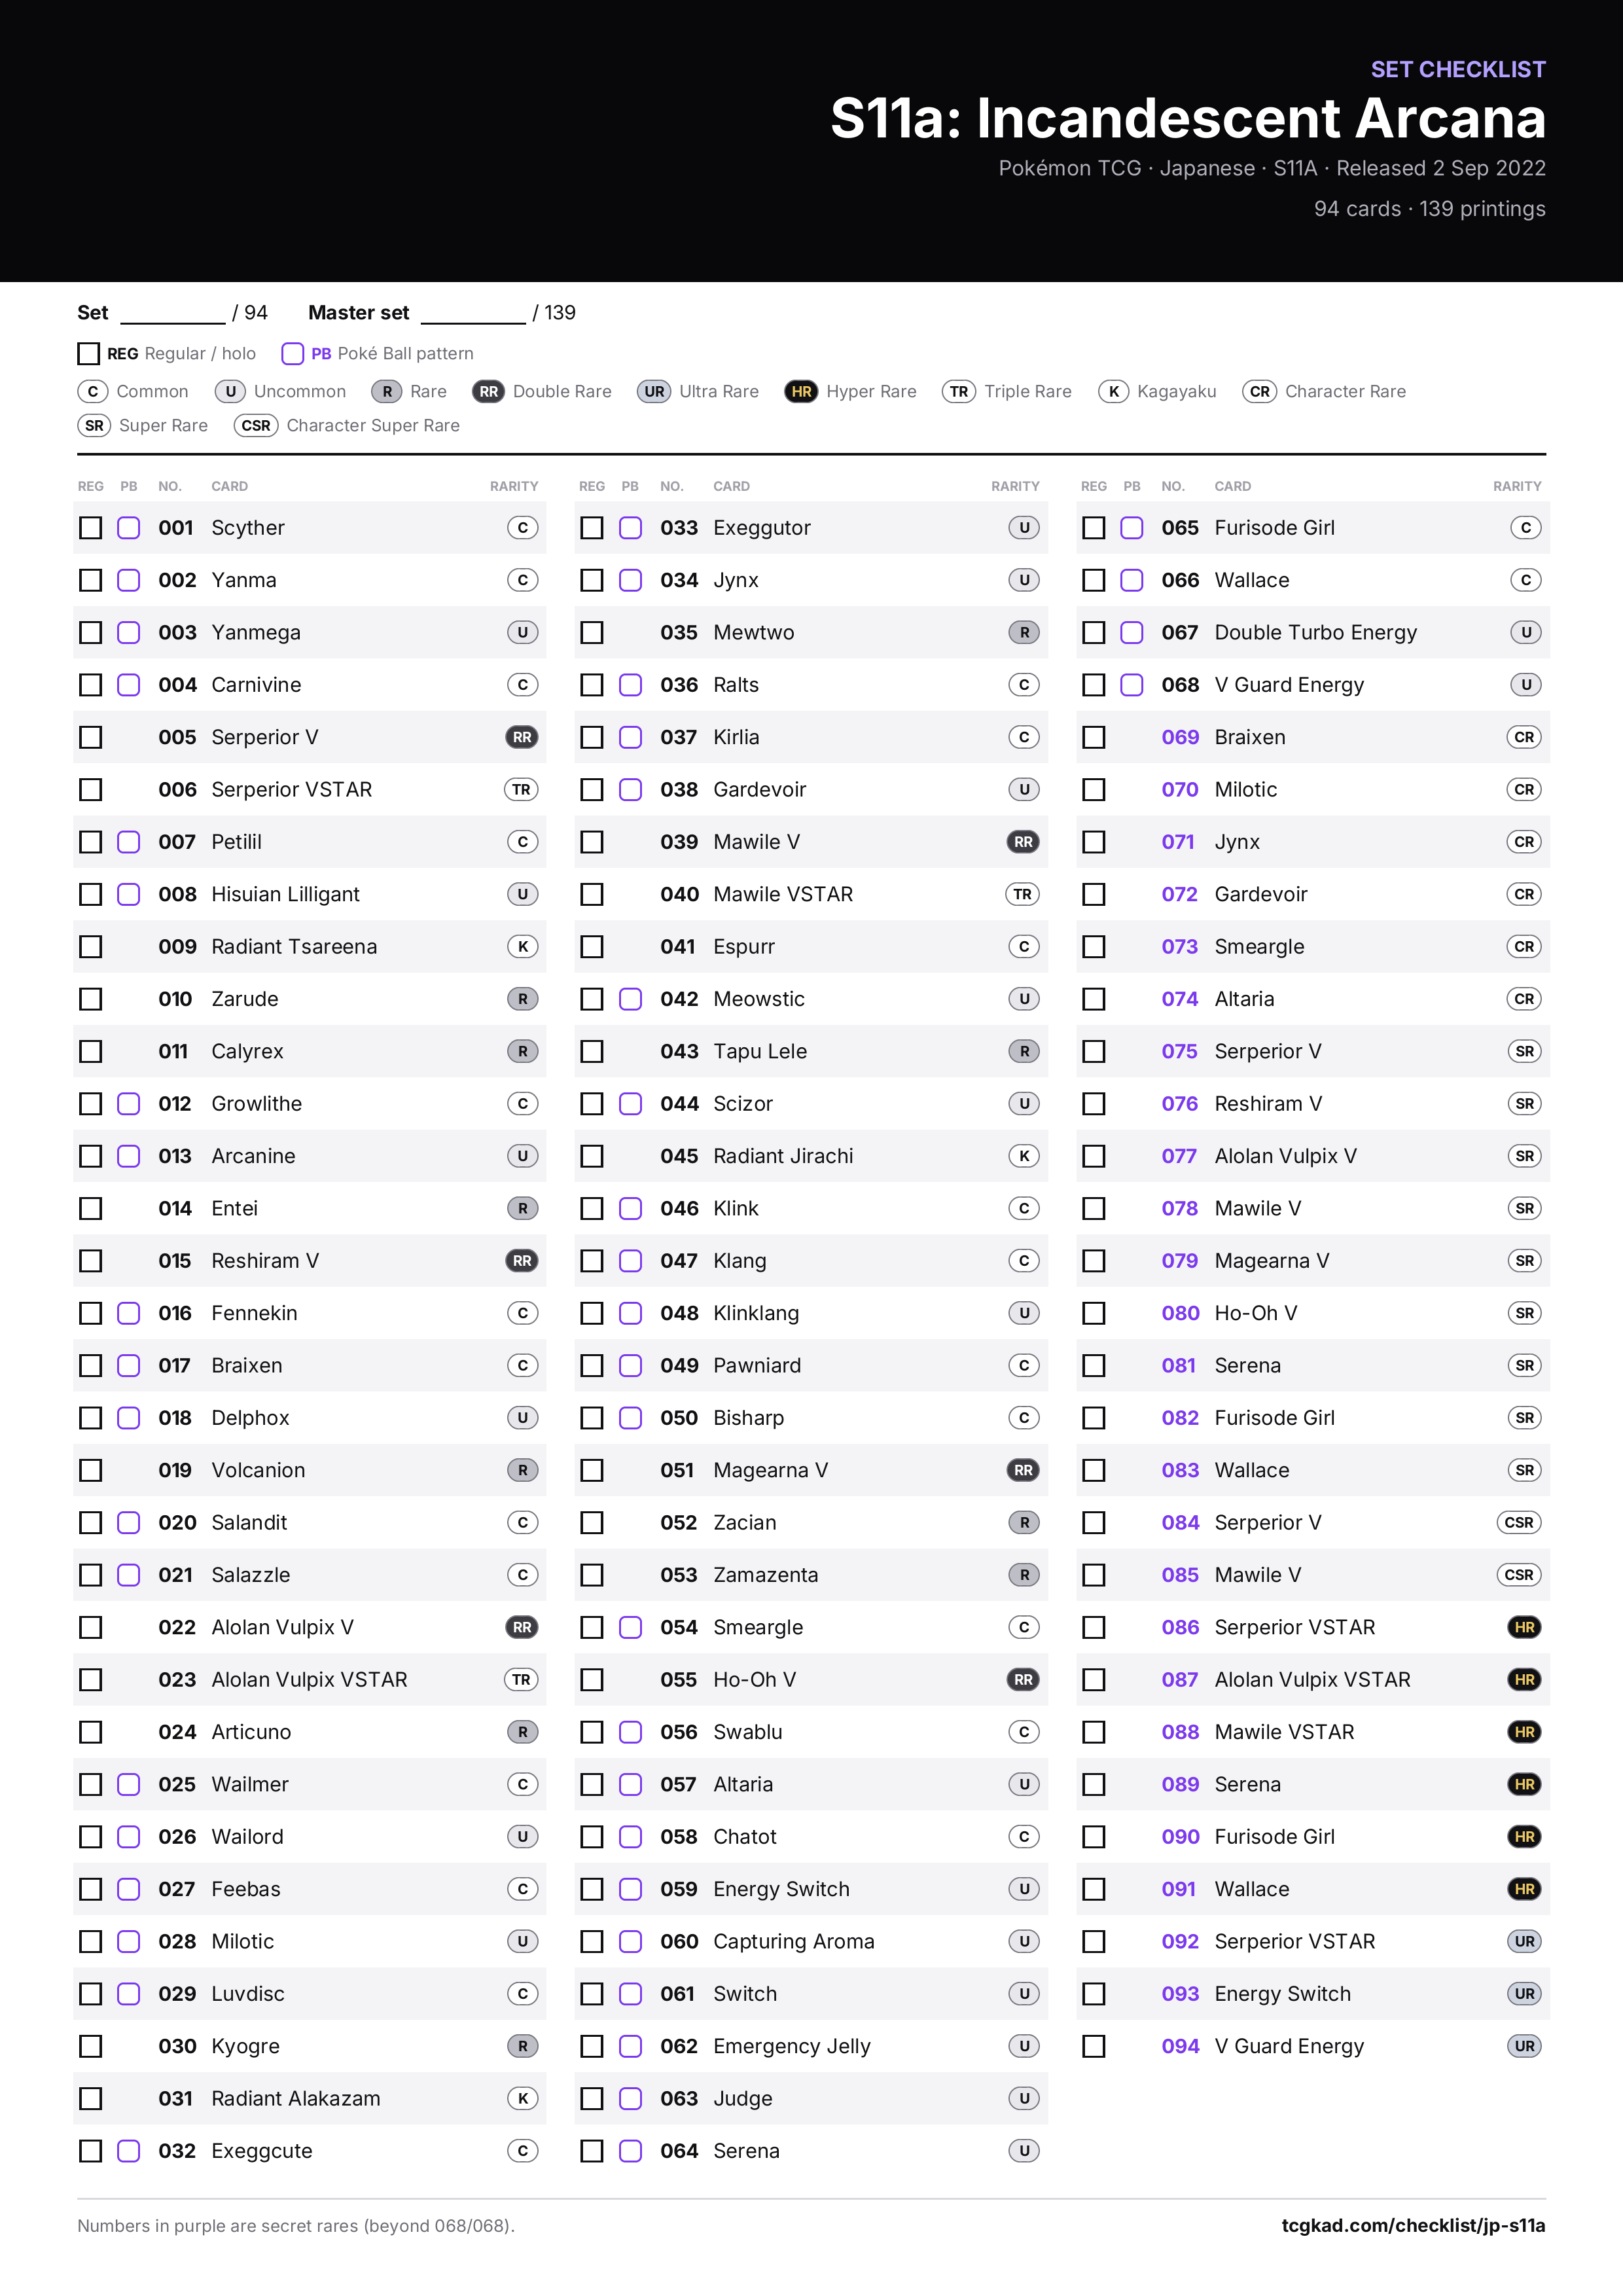Image resolution: width=1623 pixels, height=2296 pixels.
Task: Click the RARITY header of the first column
Action: (x=514, y=486)
